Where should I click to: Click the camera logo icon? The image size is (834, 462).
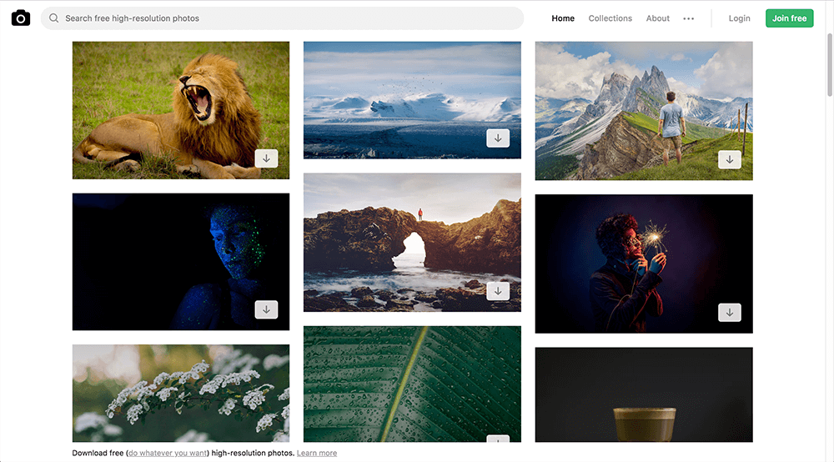(x=21, y=18)
